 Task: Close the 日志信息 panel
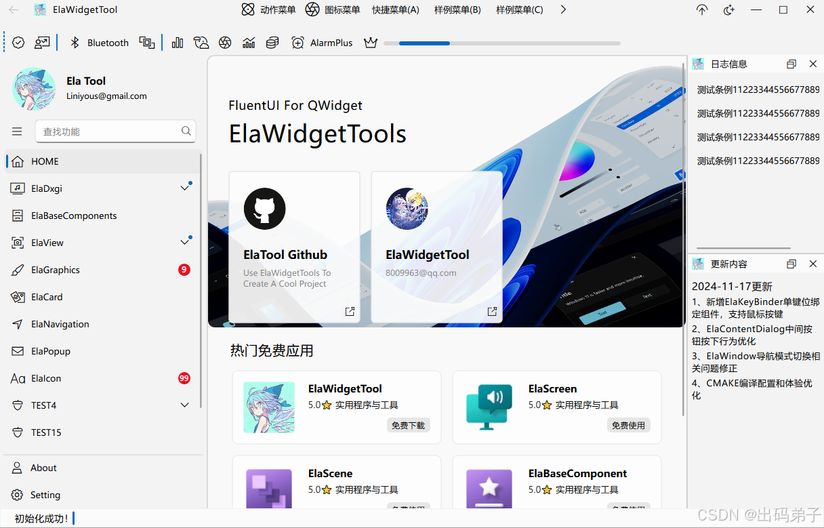[x=813, y=64]
